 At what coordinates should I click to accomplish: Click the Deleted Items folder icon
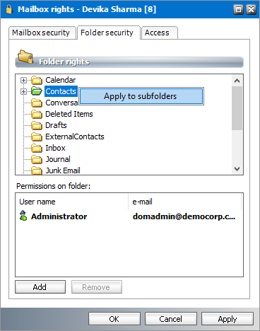[x=37, y=114]
